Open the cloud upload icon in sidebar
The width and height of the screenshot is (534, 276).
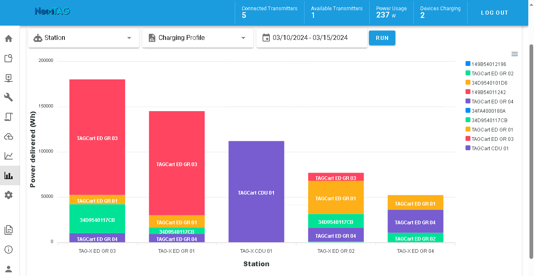tap(9, 136)
